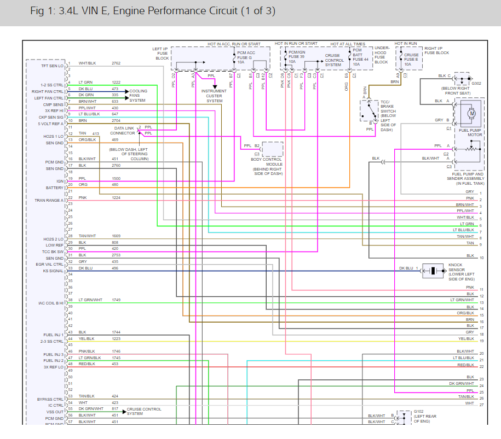The image size is (501, 439).
Task: Click the Fuel Pump and Sender Assembly label
Action: (x=465, y=179)
